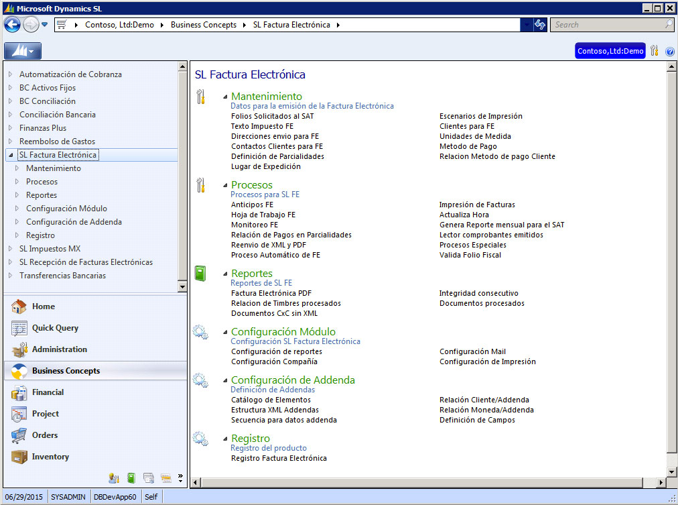Expand the SL Impuestos MX tree node
The image size is (678, 505).
(10, 249)
